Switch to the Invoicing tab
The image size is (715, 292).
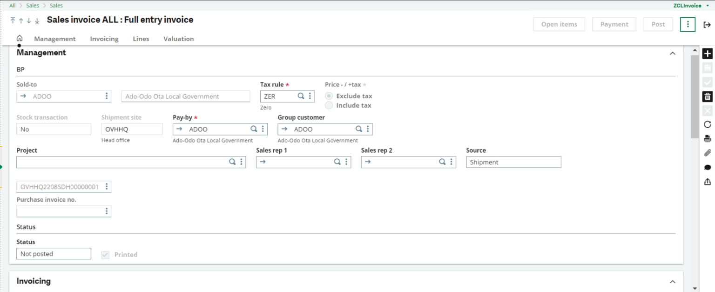coord(104,39)
